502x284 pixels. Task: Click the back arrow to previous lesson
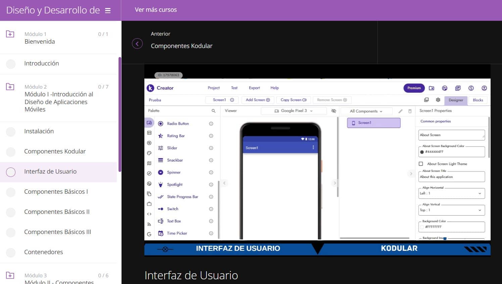[137, 44]
